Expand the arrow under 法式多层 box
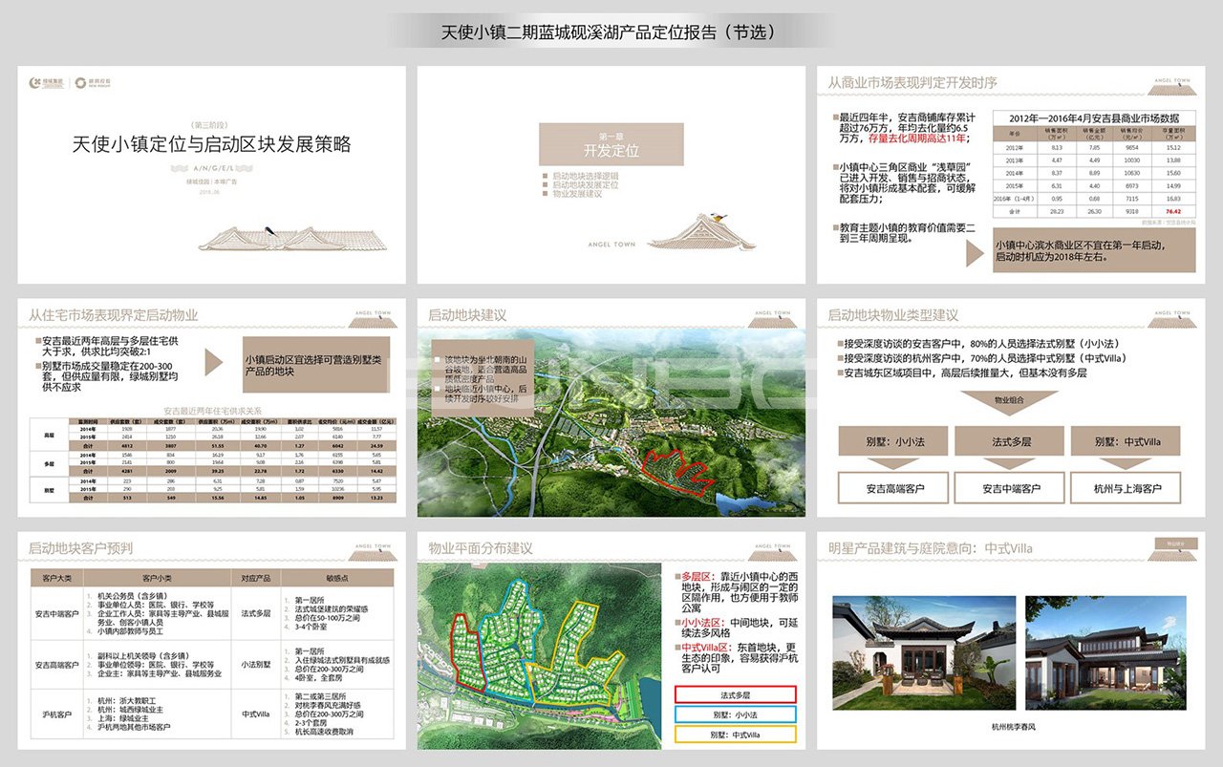The height and width of the screenshot is (767, 1223). point(1008,462)
